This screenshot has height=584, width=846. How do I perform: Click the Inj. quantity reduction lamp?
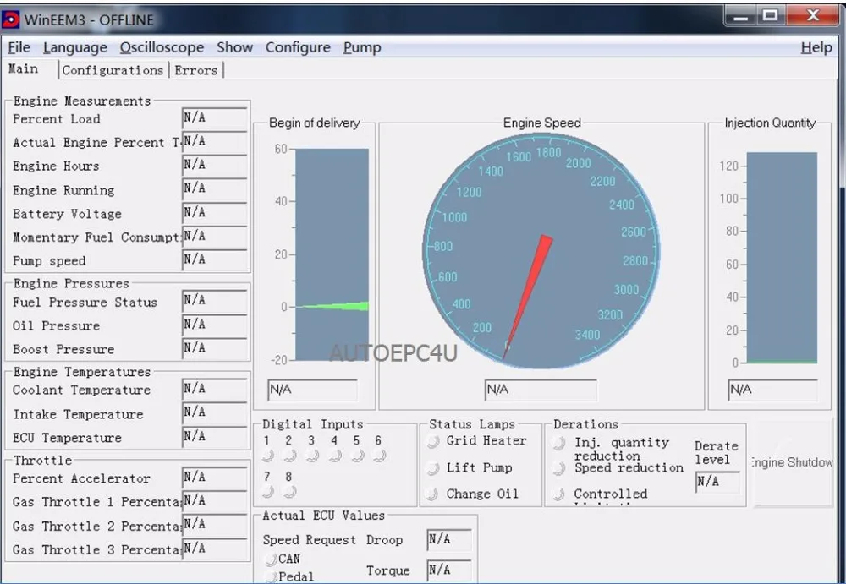pos(559,443)
